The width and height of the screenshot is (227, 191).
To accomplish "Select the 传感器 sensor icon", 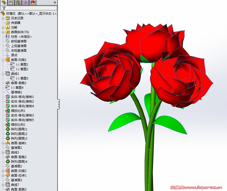I will 8,23.
